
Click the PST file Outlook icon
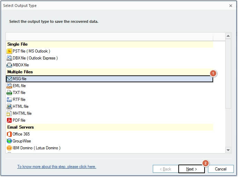9,51
